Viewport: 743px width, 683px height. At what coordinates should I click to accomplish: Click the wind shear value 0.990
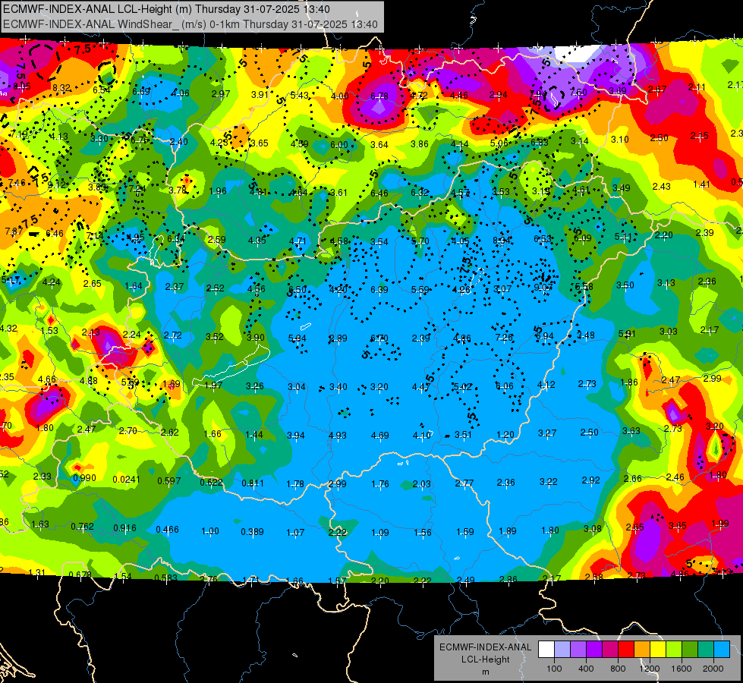(84, 478)
